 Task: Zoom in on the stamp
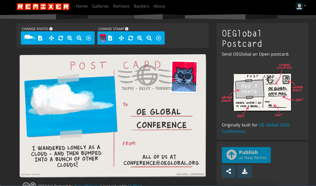[140, 38]
